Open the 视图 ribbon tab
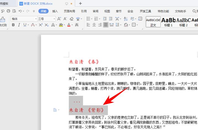The width and height of the screenshot is (198, 130). coord(107,11)
